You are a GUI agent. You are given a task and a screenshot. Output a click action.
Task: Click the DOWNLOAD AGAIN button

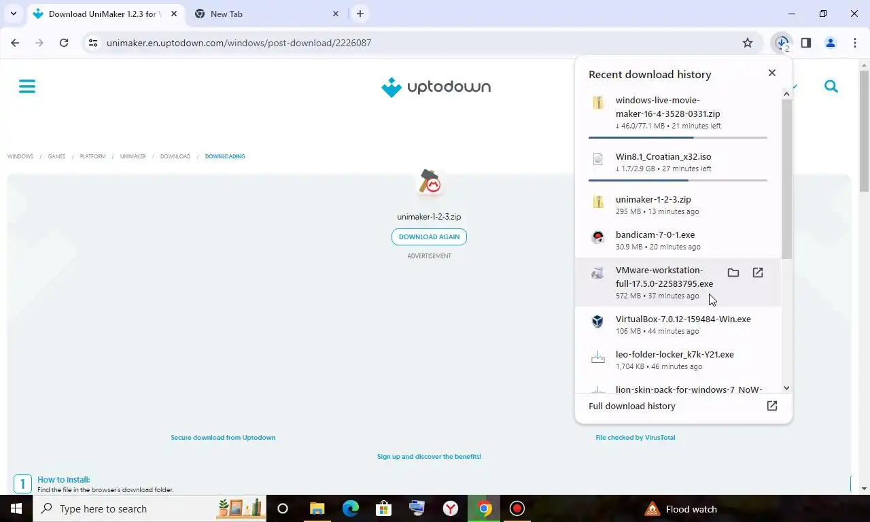(x=429, y=237)
